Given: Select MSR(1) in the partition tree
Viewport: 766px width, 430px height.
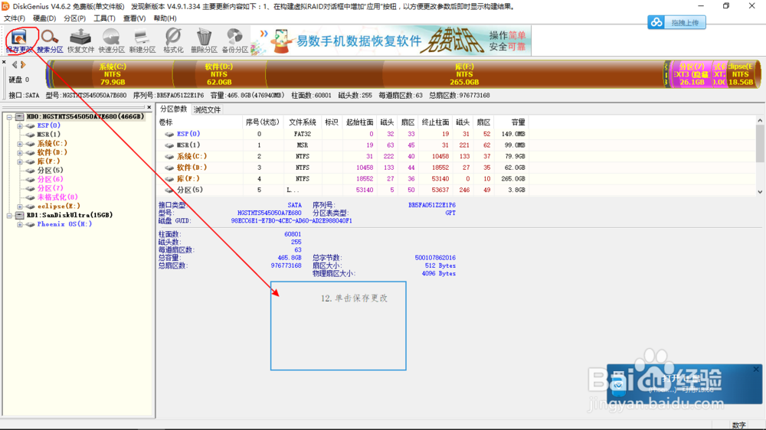Looking at the screenshot, I should click(49, 134).
